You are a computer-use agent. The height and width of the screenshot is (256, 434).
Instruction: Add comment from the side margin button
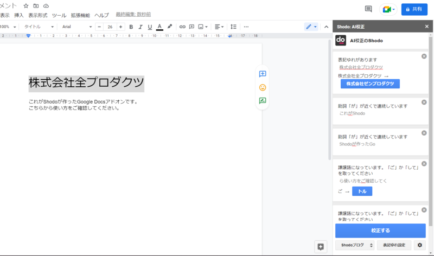263,74
